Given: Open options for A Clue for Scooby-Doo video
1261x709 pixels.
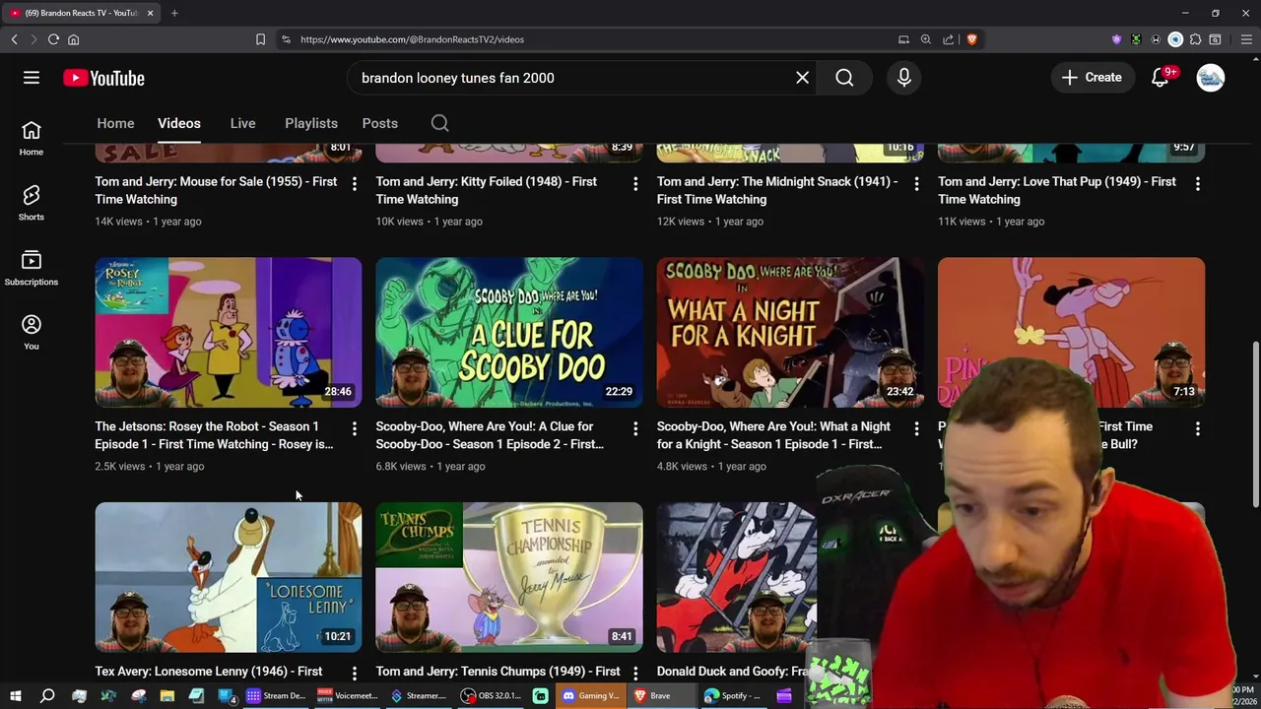Looking at the screenshot, I should pos(635,428).
